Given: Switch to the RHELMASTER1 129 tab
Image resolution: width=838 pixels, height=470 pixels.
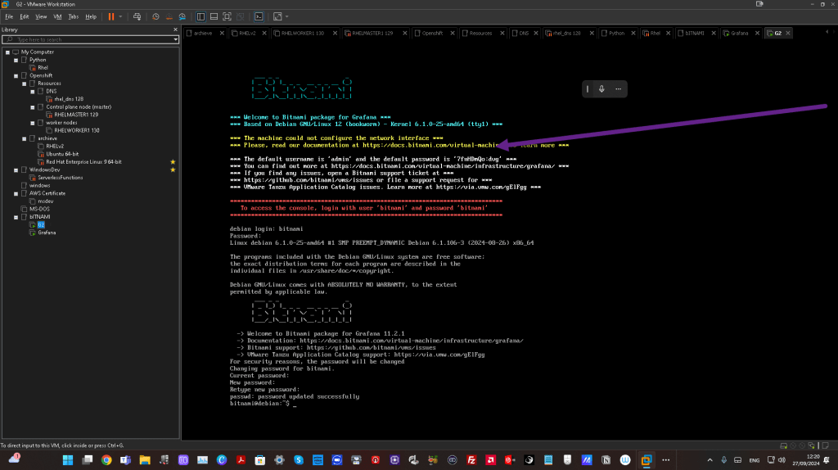Looking at the screenshot, I should (372, 33).
